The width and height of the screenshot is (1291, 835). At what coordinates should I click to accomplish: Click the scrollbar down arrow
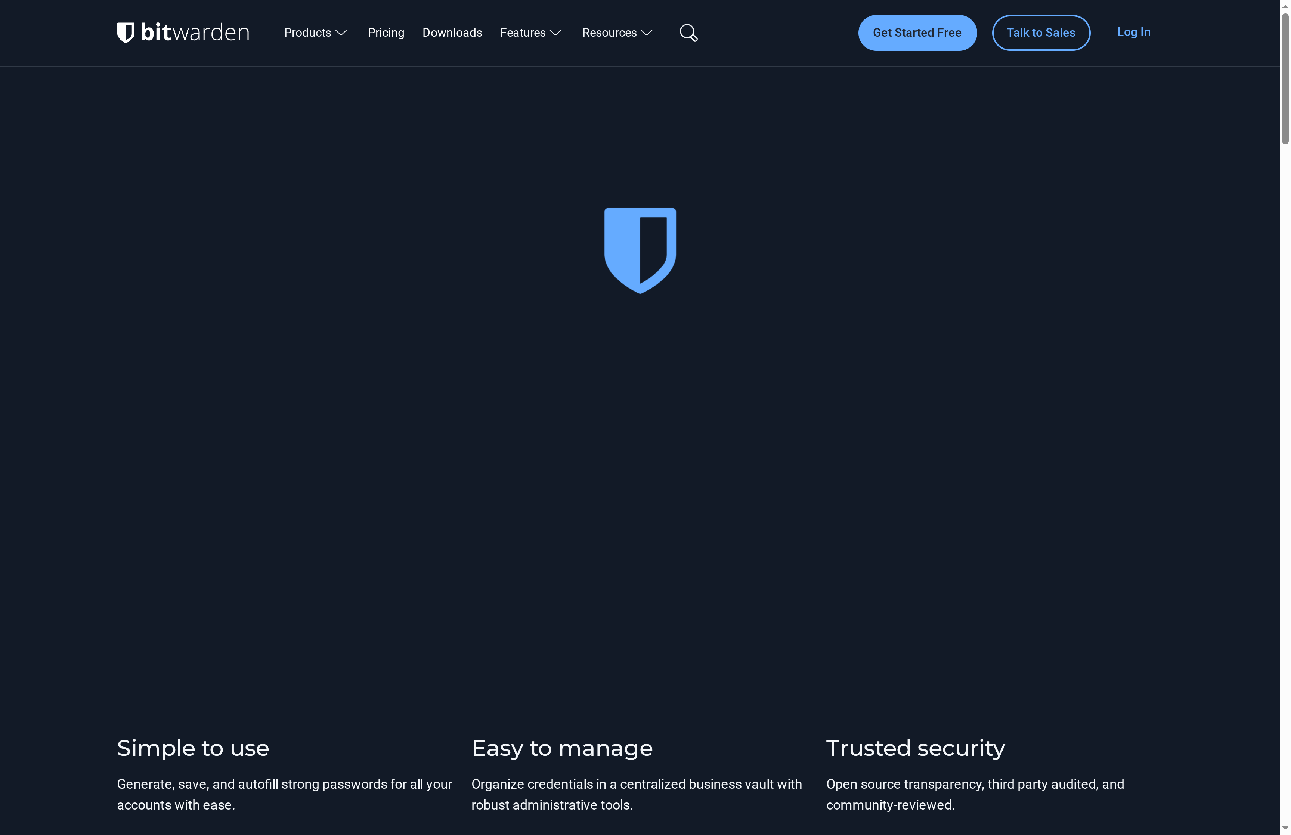click(x=1285, y=828)
